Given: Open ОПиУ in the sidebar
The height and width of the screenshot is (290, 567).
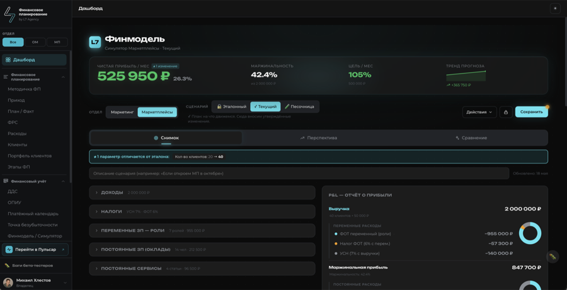Looking at the screenshot, I should (x=14, y=203).
